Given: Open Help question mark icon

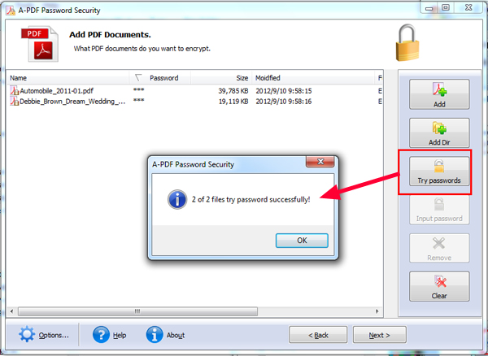Looking at the screenshot, I should 101,335.
